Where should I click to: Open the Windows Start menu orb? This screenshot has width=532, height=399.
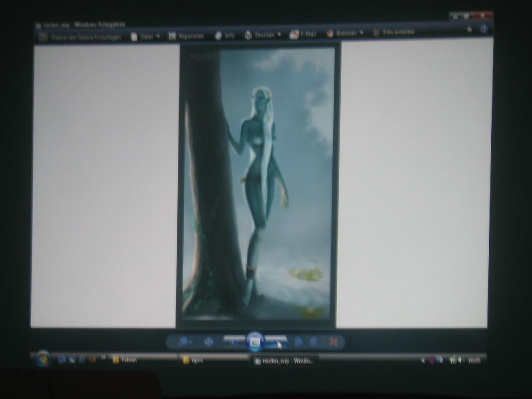(42, 359)
